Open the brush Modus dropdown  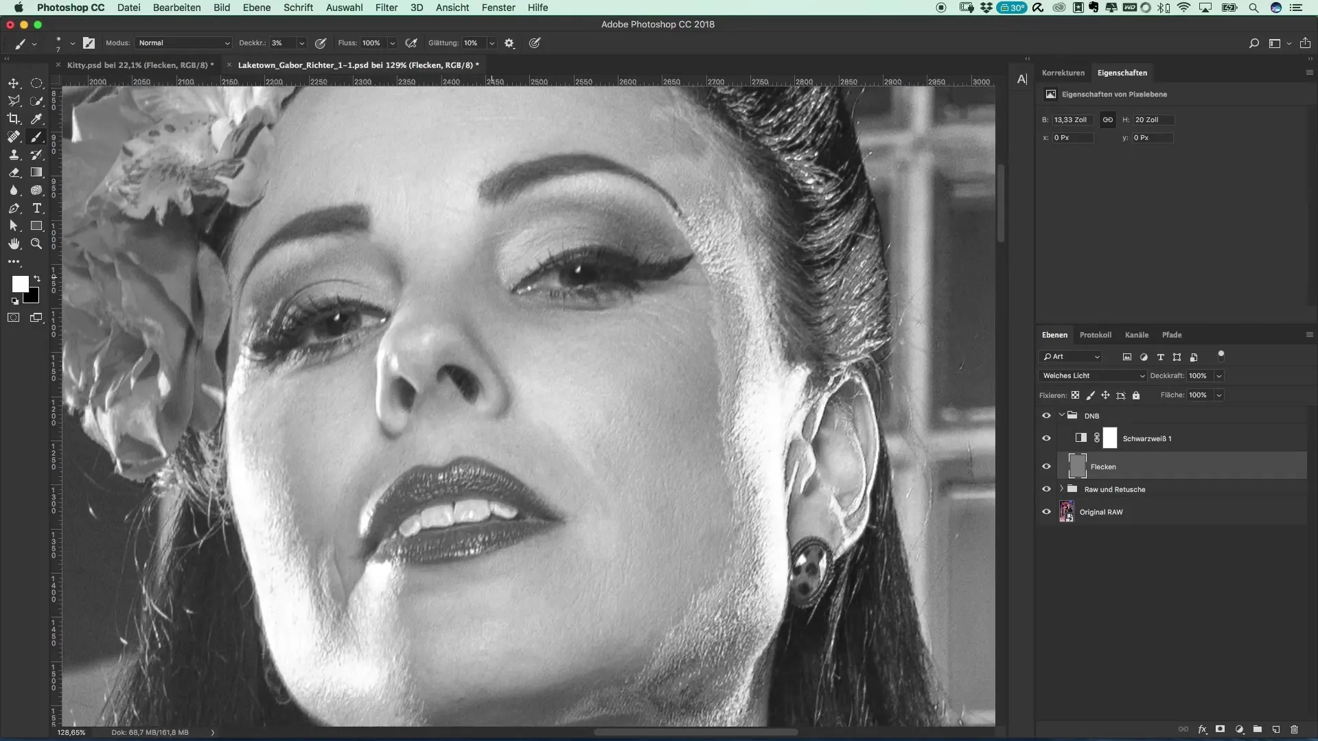click(183, 43)
